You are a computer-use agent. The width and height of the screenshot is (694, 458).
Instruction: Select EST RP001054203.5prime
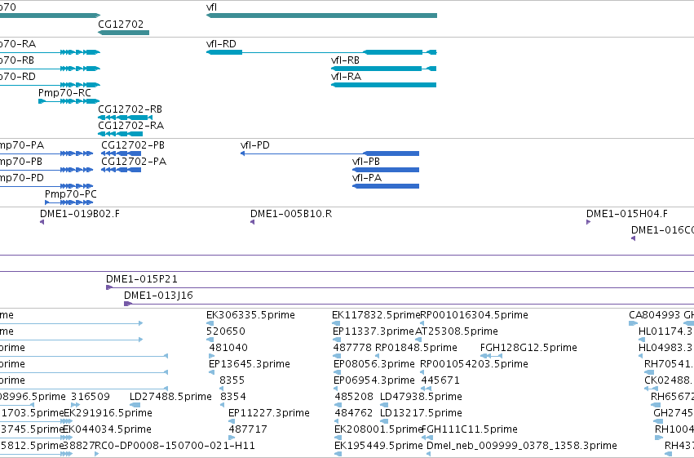(474, 364)
